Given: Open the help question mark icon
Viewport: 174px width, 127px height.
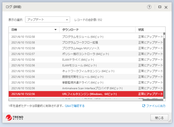Looking at the screenshot, I should click(149, 7).
